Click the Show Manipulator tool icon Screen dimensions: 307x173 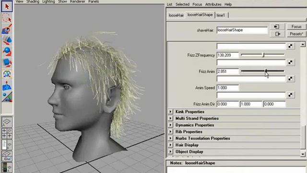point(7,97)
